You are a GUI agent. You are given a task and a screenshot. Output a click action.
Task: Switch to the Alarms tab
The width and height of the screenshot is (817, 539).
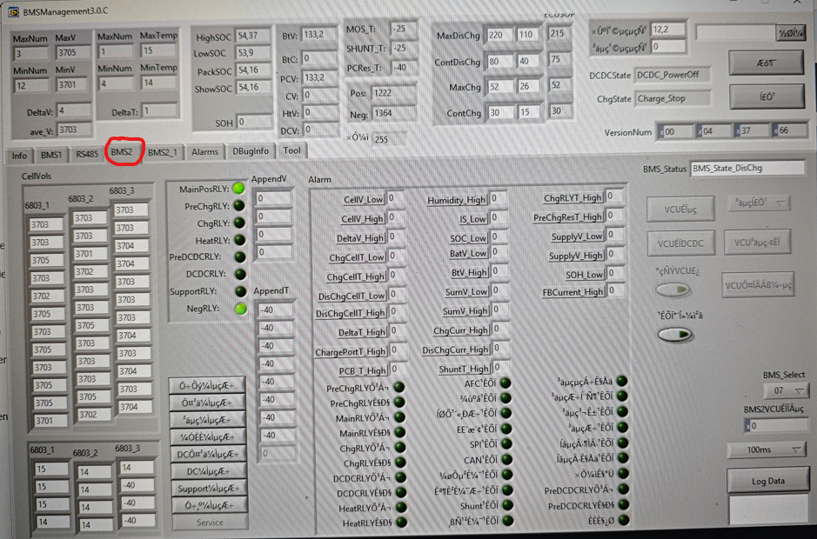tap(204, 152)
